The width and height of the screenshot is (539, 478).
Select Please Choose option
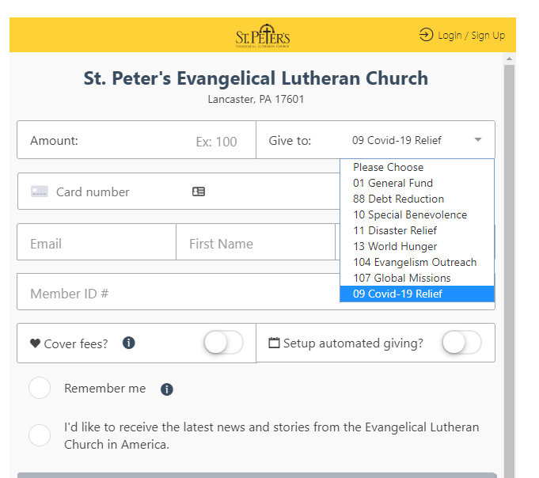417,167
